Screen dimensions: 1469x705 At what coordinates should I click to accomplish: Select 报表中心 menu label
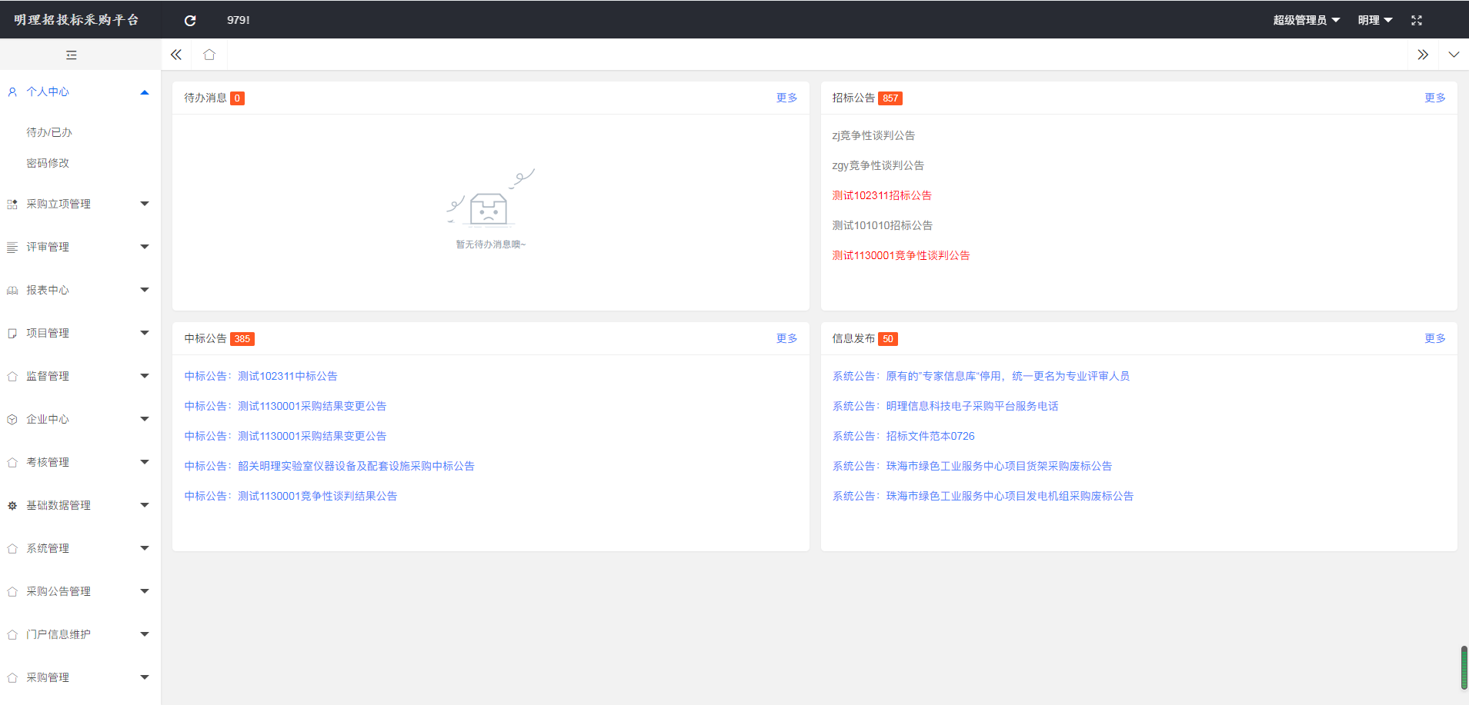[48, 290]
